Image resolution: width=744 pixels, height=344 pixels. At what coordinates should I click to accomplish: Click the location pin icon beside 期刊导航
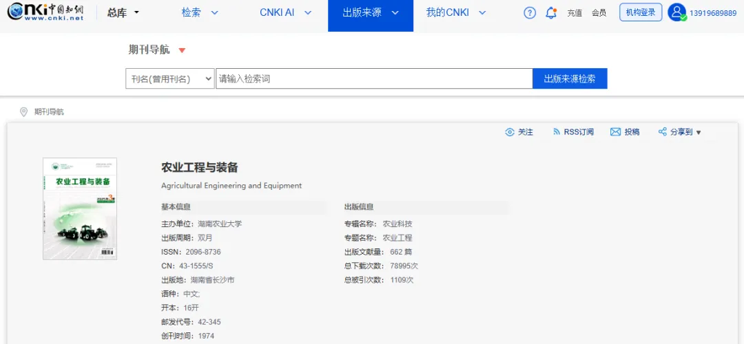point(23,112)
